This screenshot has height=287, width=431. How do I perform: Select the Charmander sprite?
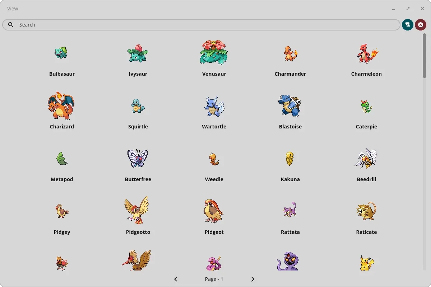pos(291,53)
